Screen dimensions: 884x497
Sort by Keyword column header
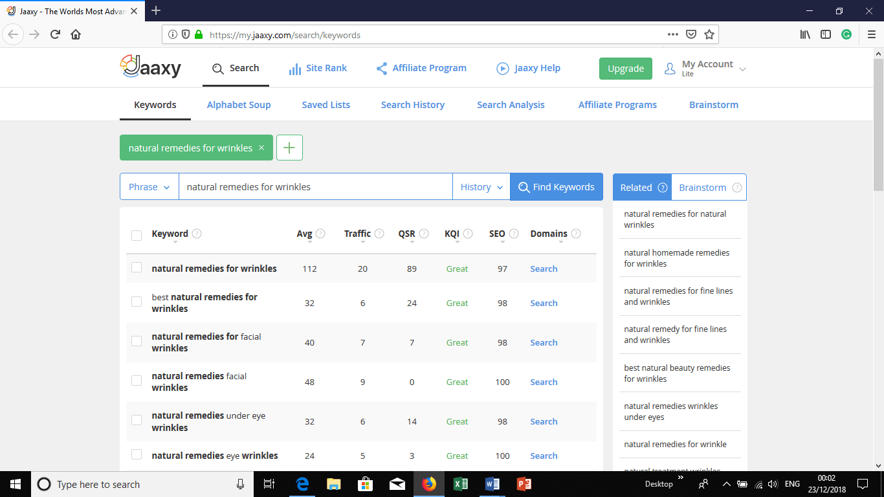pos(170,234)
